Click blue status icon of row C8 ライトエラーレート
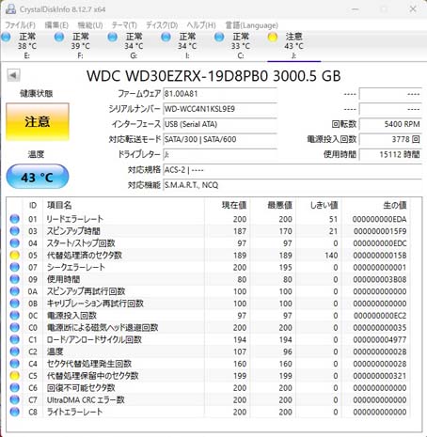 (x=15, y=412)
